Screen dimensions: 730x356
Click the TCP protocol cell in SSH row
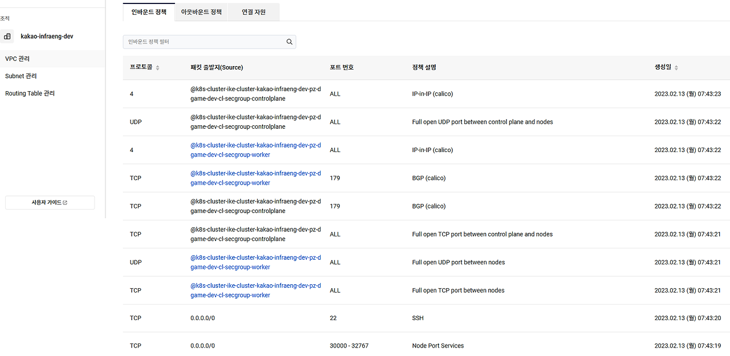click(x=136, y=318)
